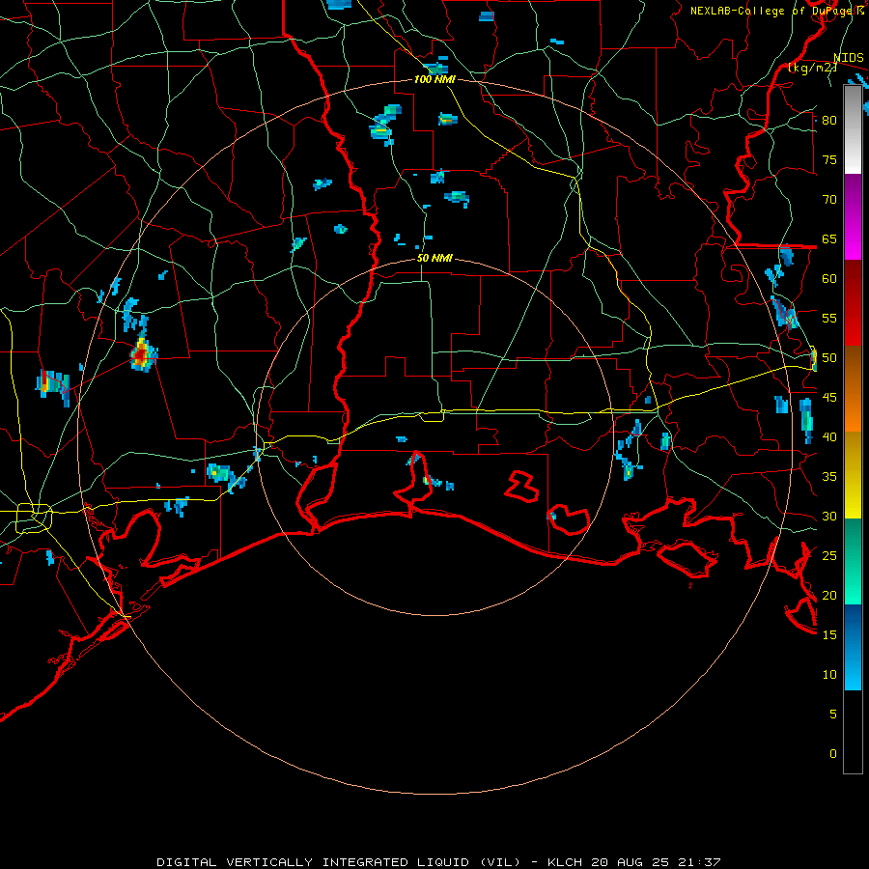
Task: Click the KLCH radar site identifier
Action: (x=565, y=862)
